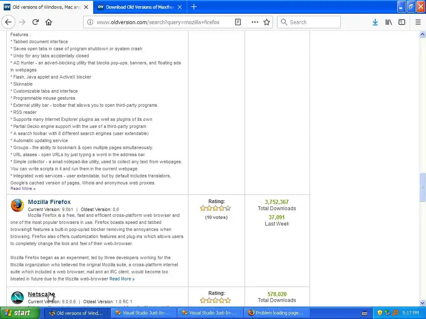Screen dimensions: 426x319
Task: Click the 5:17 PM clock
Action: [x=411, y=313]
